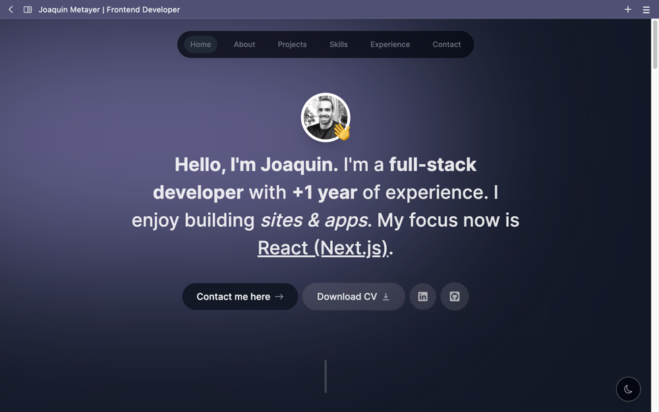Open the reader view sidebar icon
Viewport: 659px width, 412px height.
tap(28, 9)
